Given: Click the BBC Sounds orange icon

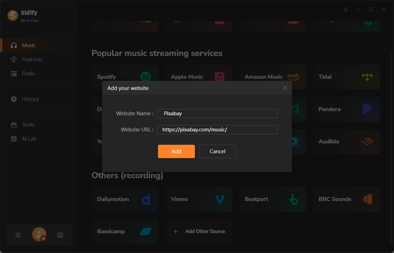Looking at the screenshot, I should point(367,199).
